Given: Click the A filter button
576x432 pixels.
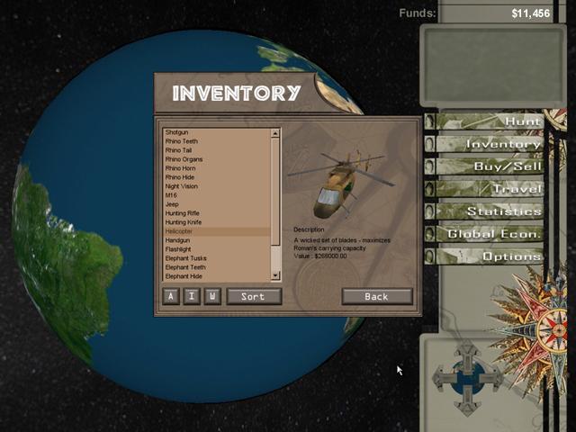Looking at the screenshot, I should 171,296.
